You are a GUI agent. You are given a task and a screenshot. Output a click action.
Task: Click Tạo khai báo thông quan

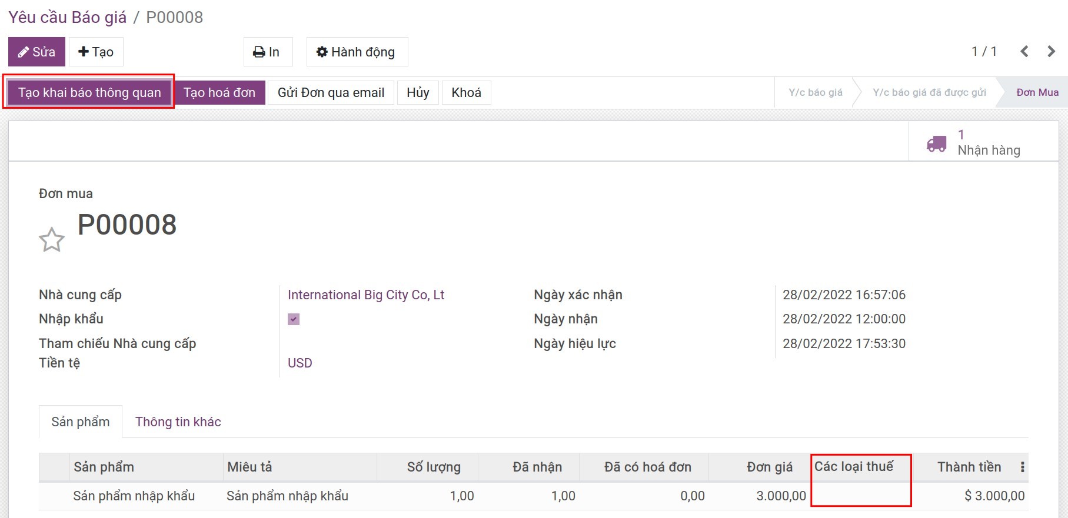[89, 92]
